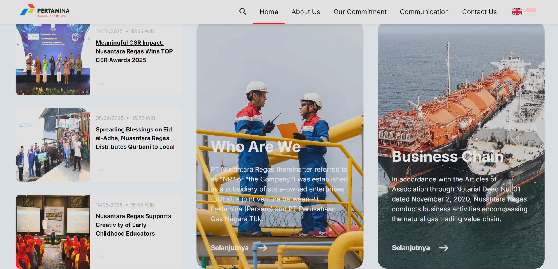Click the PT Nusantara Regas description paragraph

click(279, 194)
